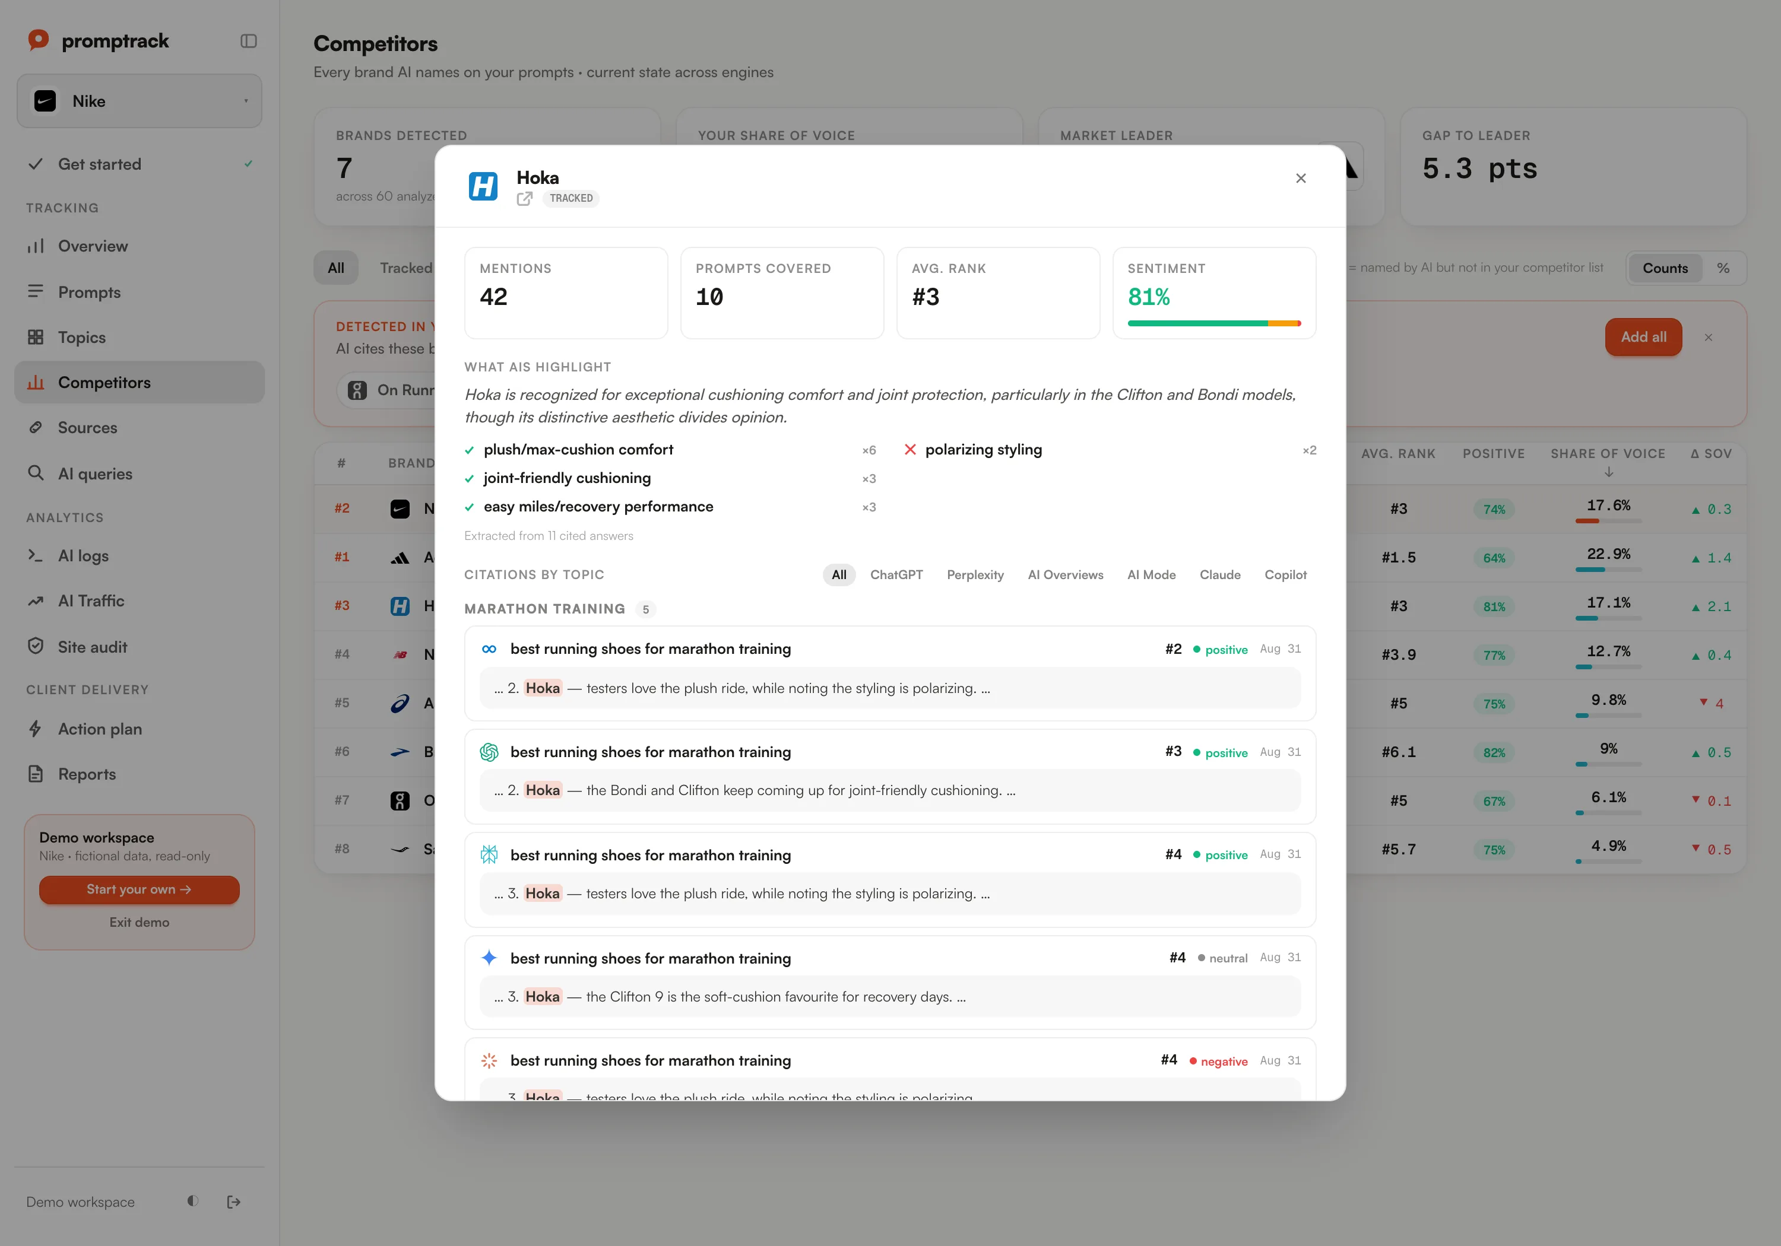Viewport: 1781px width, 1246px height.
Task: Switch to Counts view
Action: pos(1665,268)
